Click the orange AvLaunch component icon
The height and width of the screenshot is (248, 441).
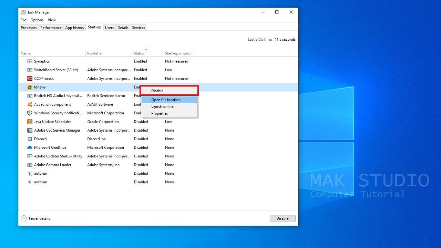[x=30, y=104]
